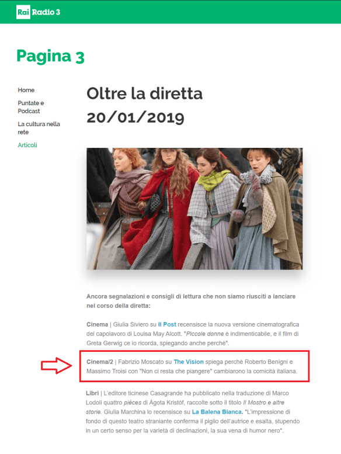Open the Pagina 3 program title
Viewport: 341px width, 454px height.
(50, 56)
